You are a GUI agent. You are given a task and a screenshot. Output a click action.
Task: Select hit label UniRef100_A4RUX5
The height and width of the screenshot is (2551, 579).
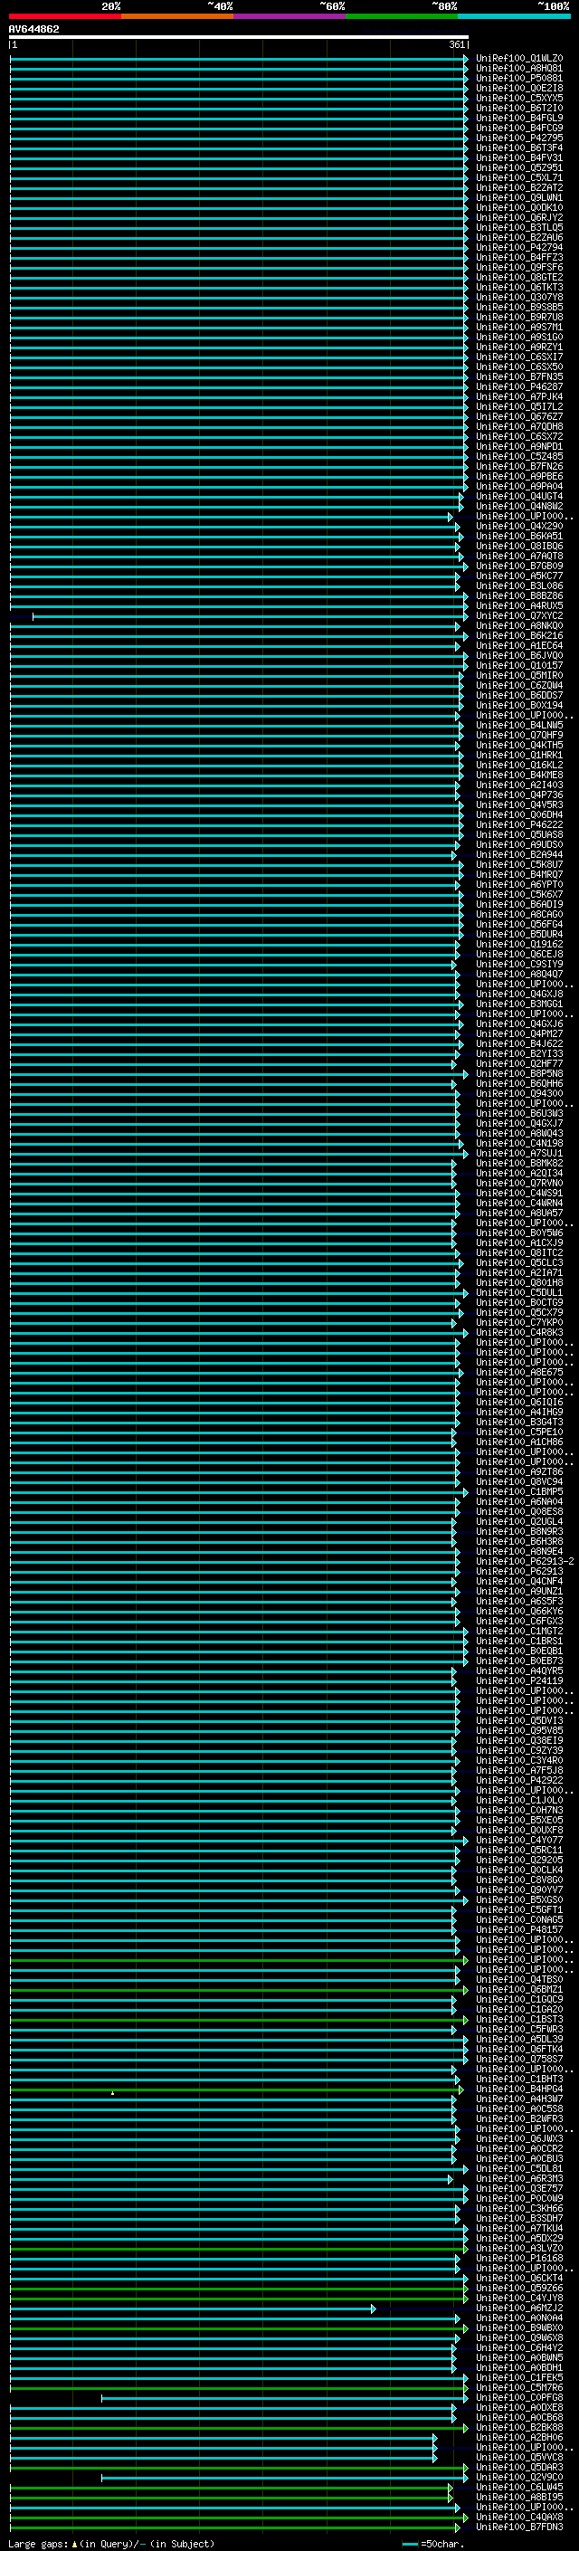pos(518,605)
